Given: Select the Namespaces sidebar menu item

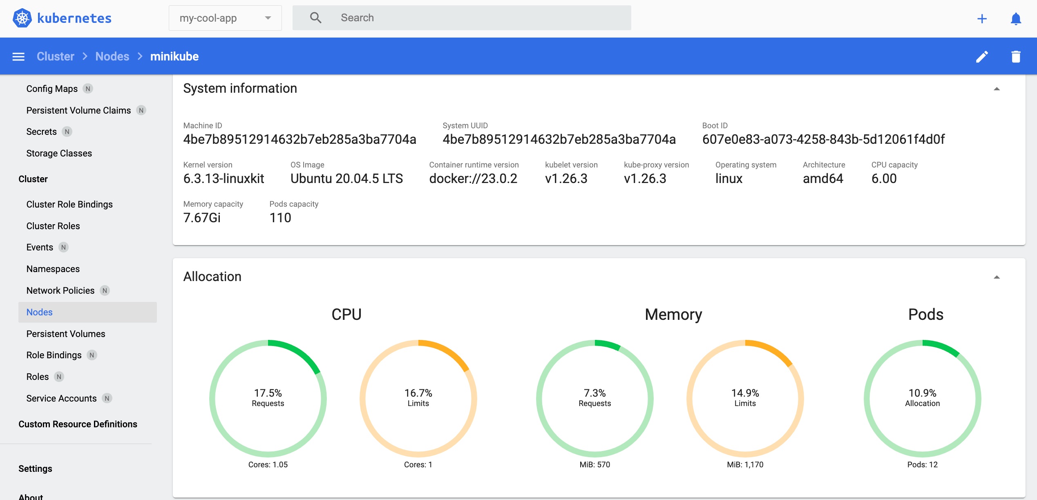Looking at the screenshot, I should (x=53, y=268).
